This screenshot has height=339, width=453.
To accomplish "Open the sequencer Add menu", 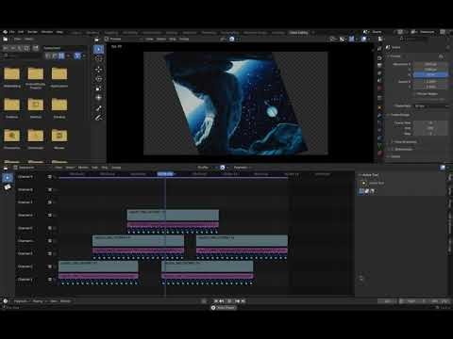I will [x=94, y=168].
